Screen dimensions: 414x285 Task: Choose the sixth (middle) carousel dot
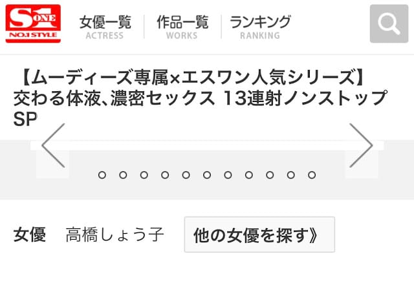point(207,174)
